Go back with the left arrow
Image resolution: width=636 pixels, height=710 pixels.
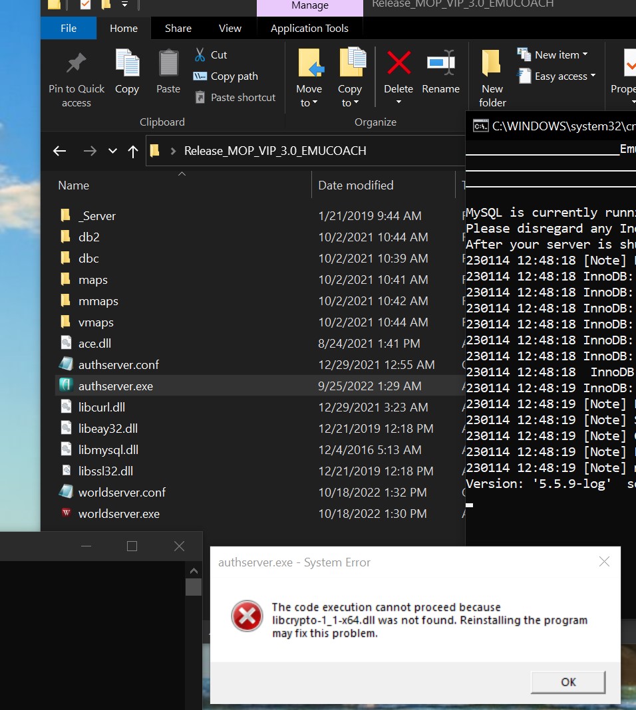(59, 151)
